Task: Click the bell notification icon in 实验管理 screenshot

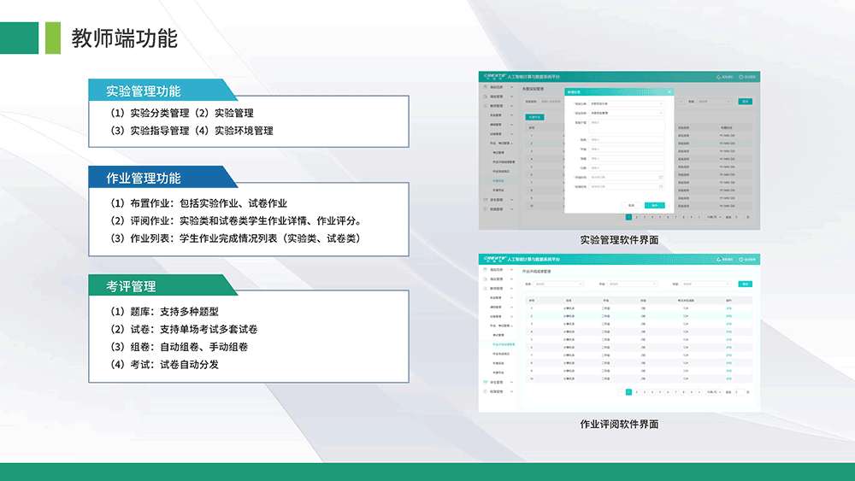Action: tap(719, 77)
